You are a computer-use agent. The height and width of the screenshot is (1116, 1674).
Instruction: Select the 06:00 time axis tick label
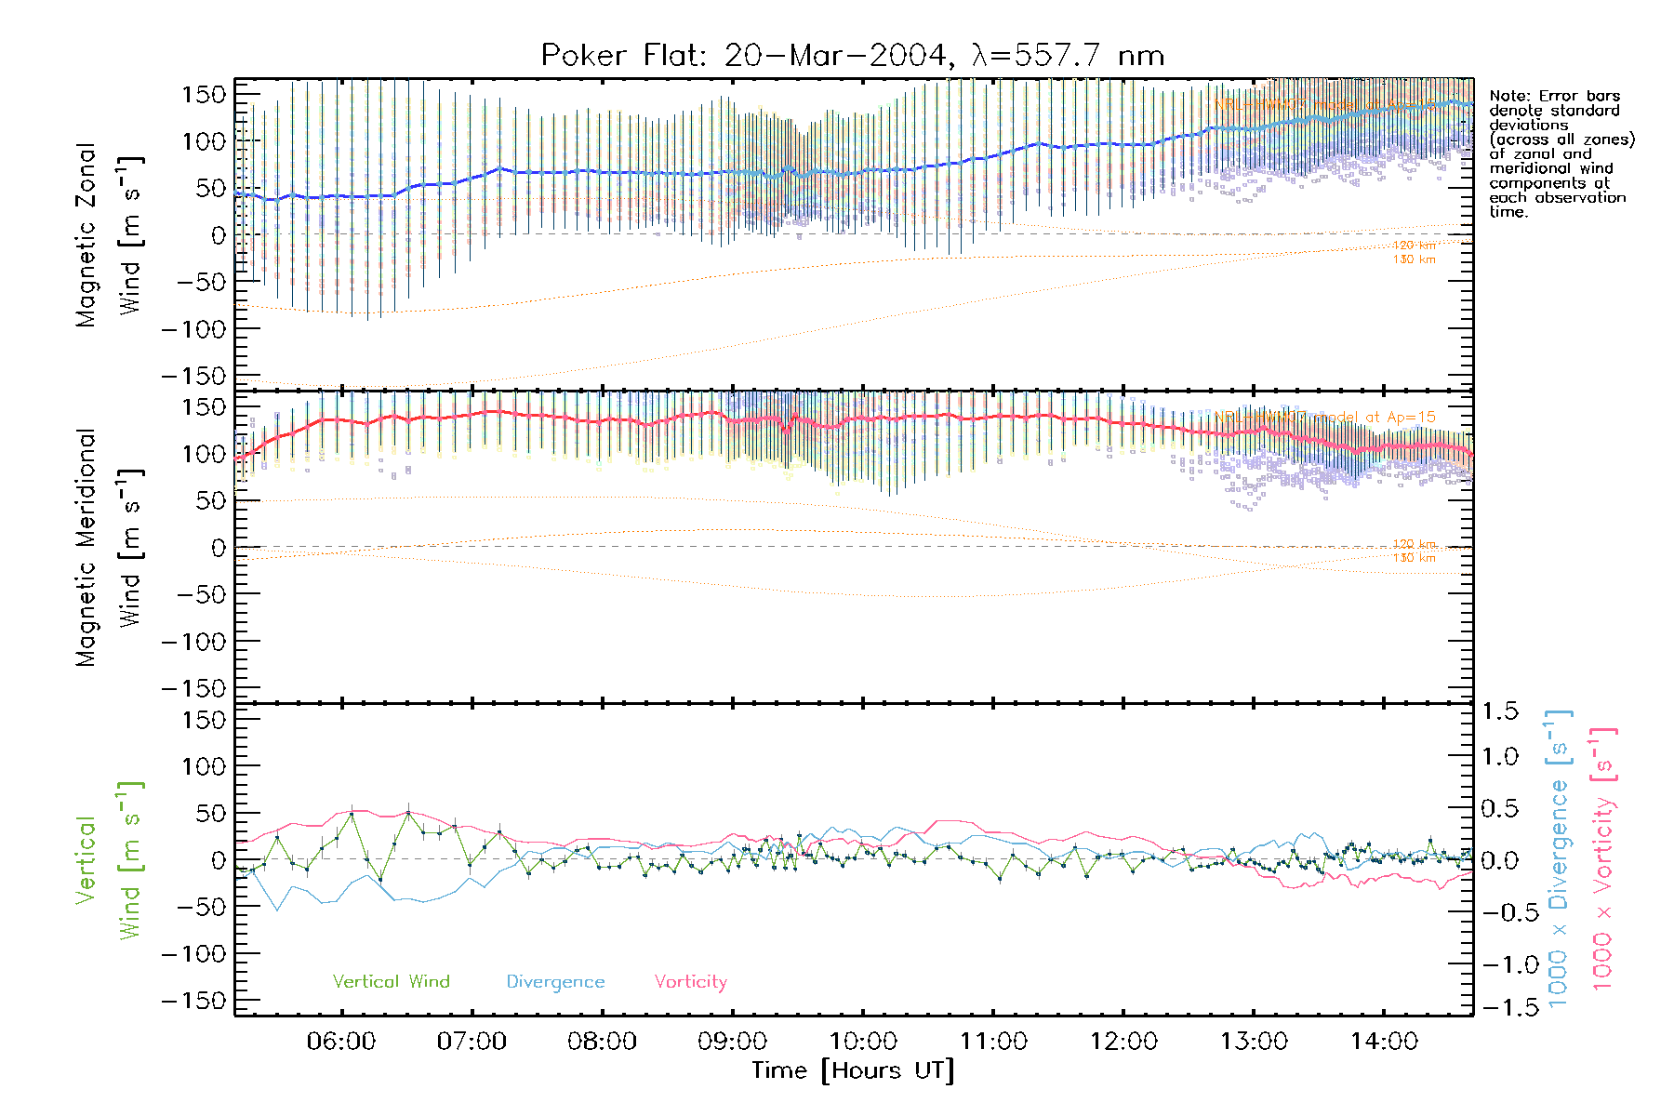tap(341, 1042)
